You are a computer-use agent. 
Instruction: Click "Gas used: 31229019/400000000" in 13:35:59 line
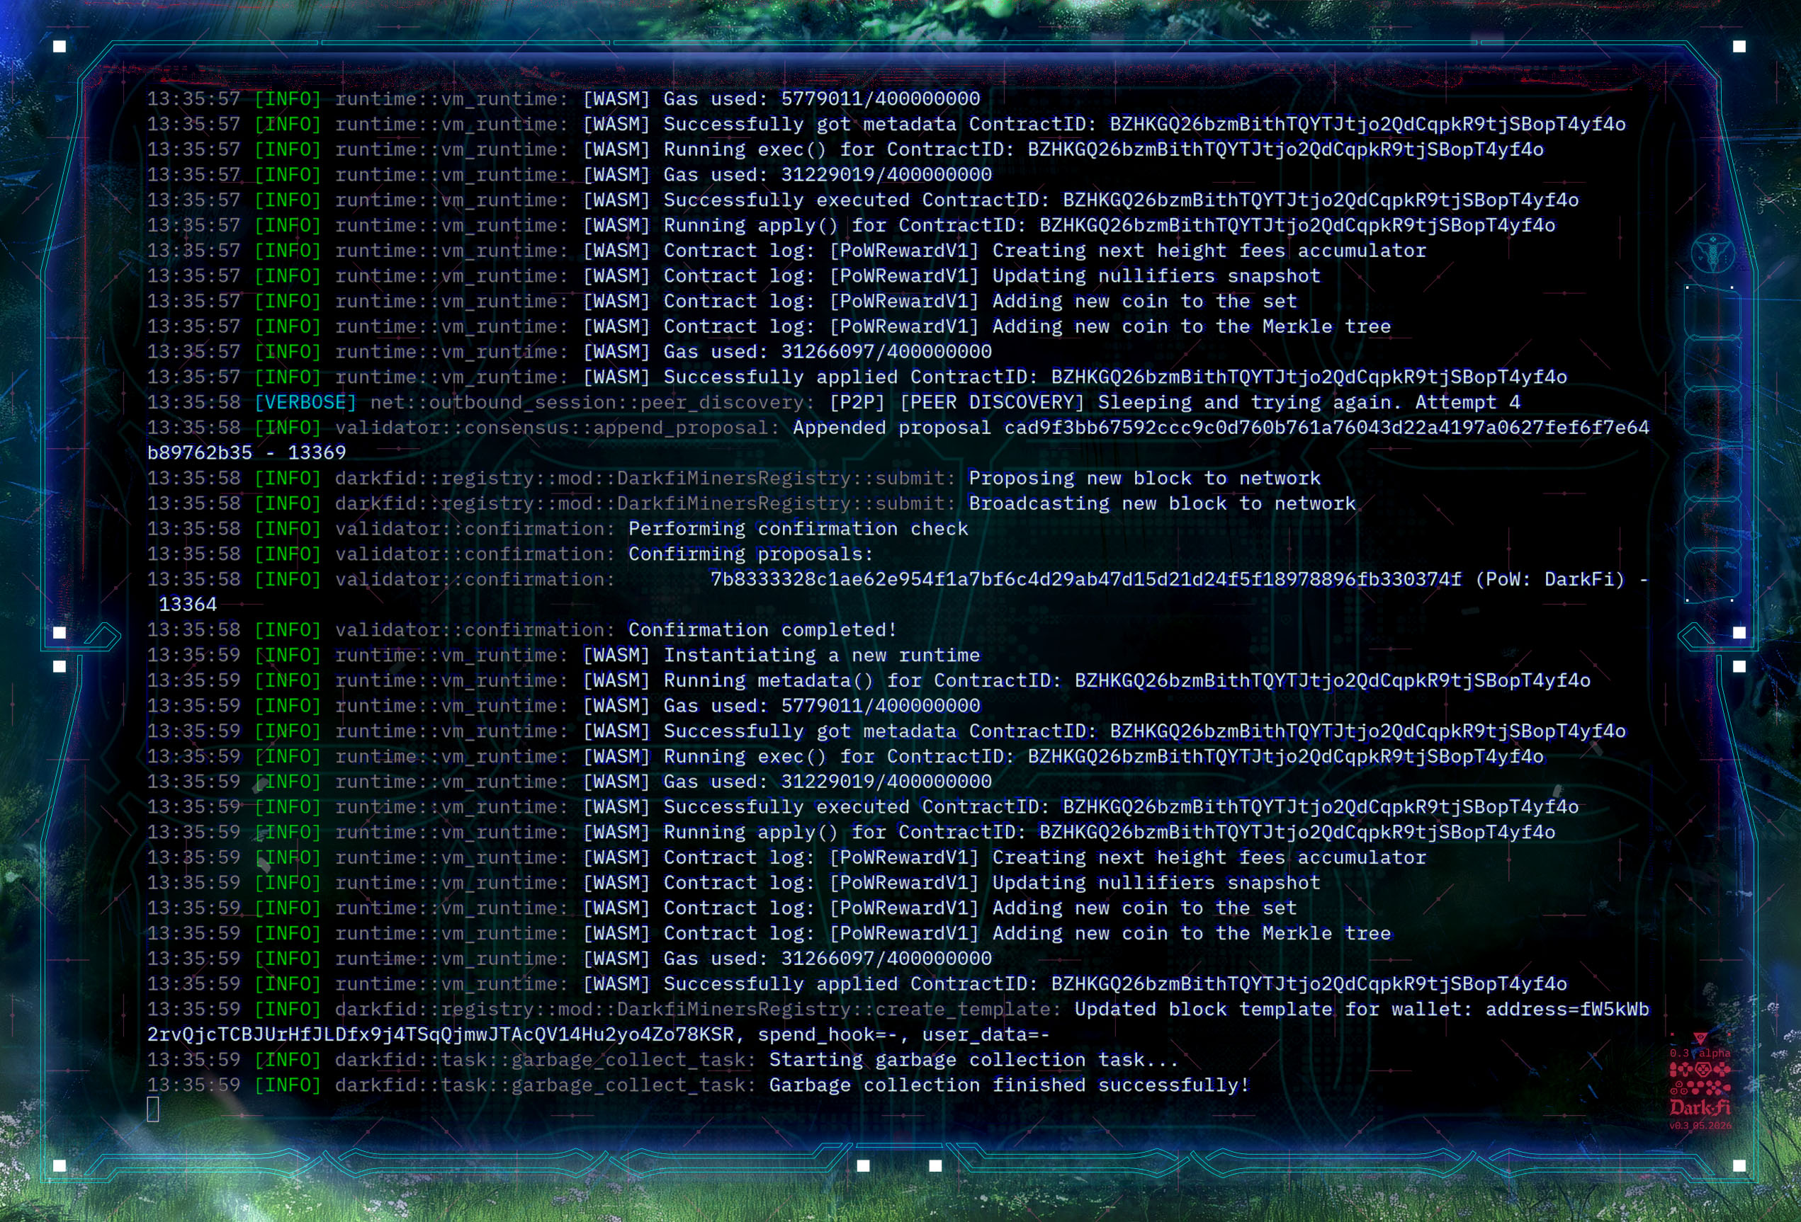click(828, 782)
